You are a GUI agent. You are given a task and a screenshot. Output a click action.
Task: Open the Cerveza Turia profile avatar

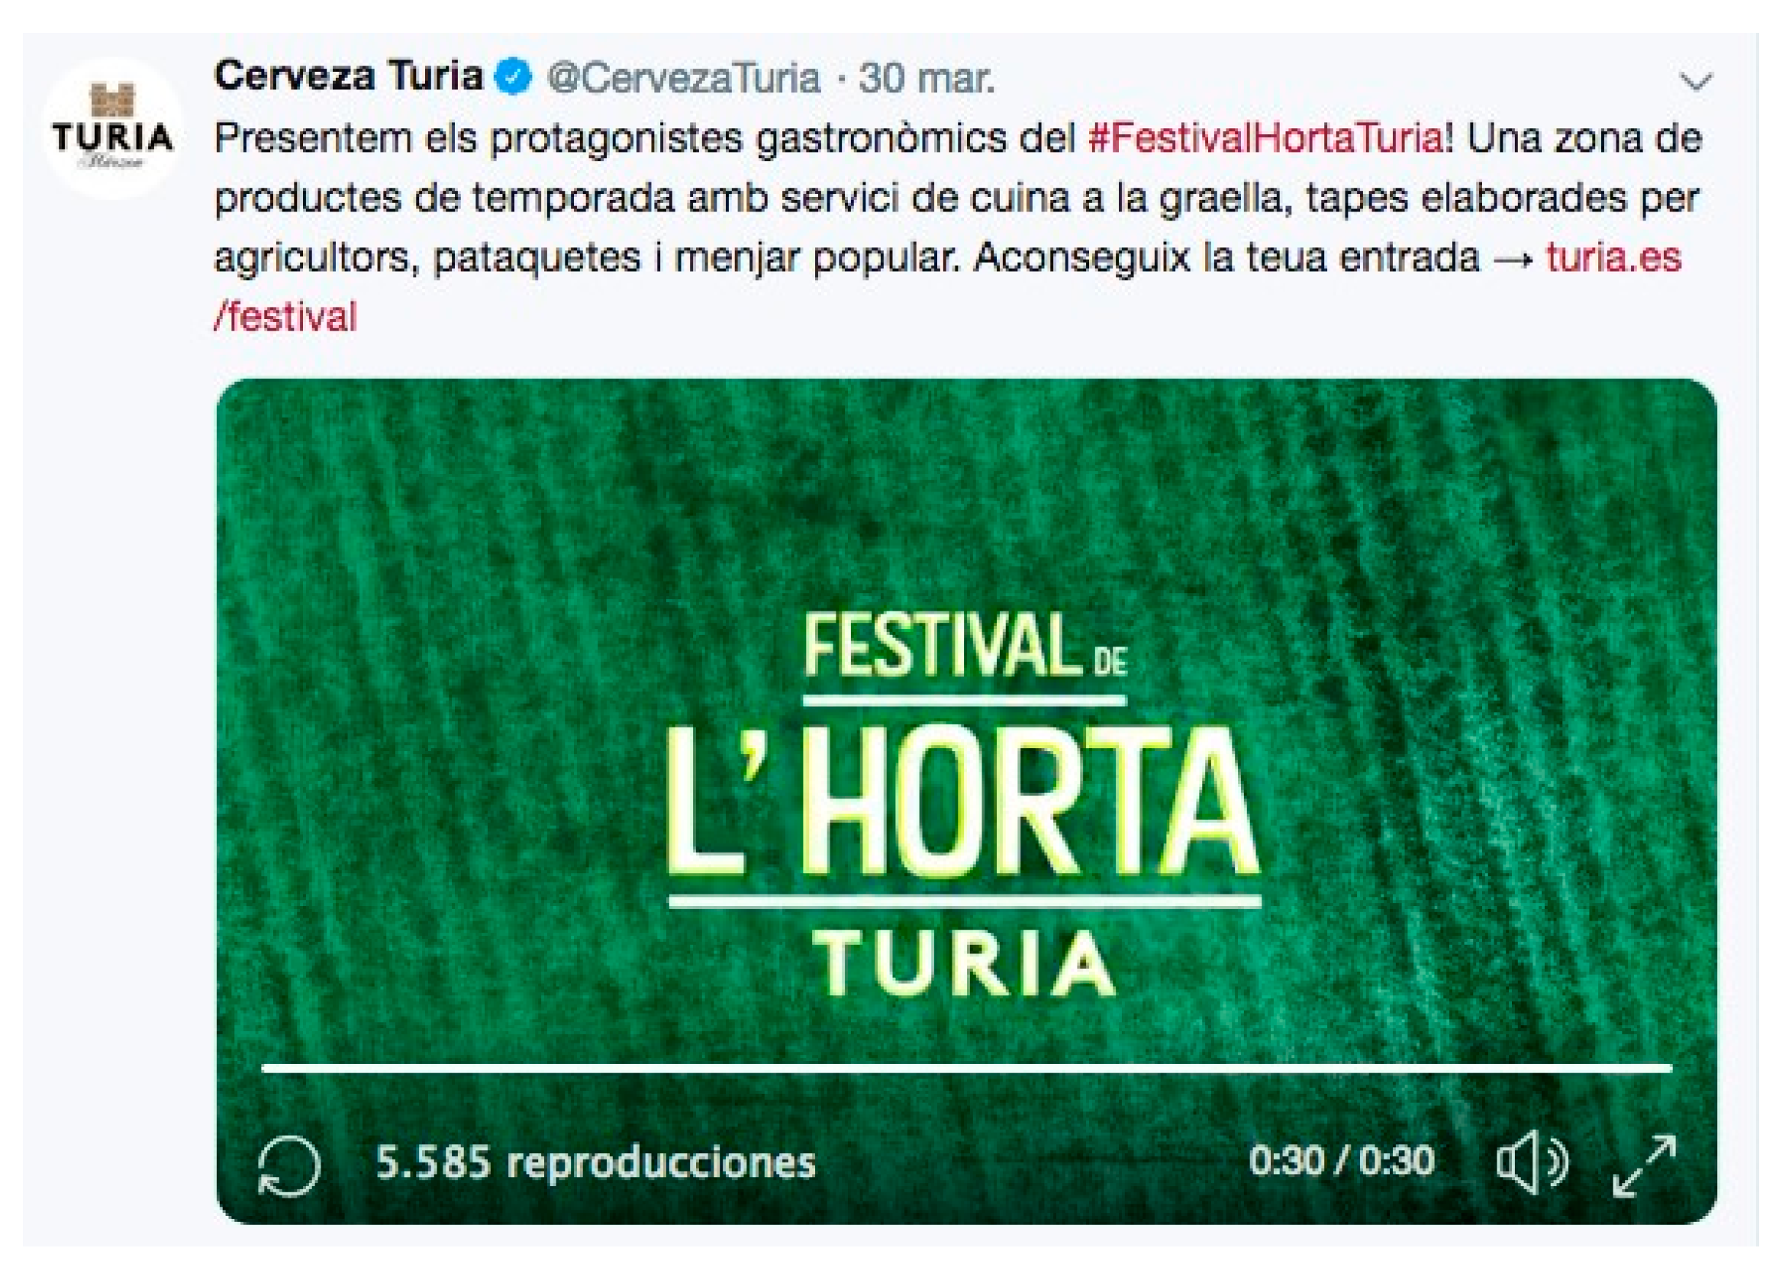[x=113, y=127]
